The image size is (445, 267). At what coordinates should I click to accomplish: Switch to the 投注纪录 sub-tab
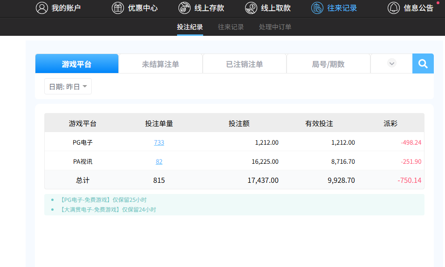[x=190, y=27]
